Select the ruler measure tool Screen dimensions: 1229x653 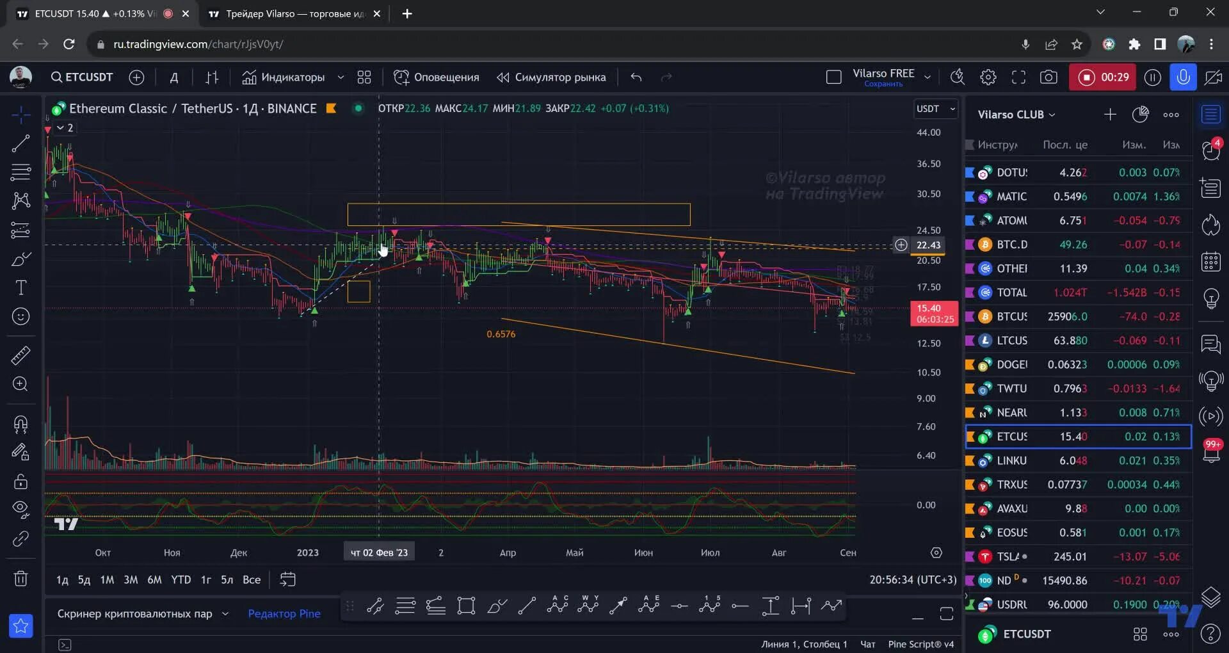(20, 355)
